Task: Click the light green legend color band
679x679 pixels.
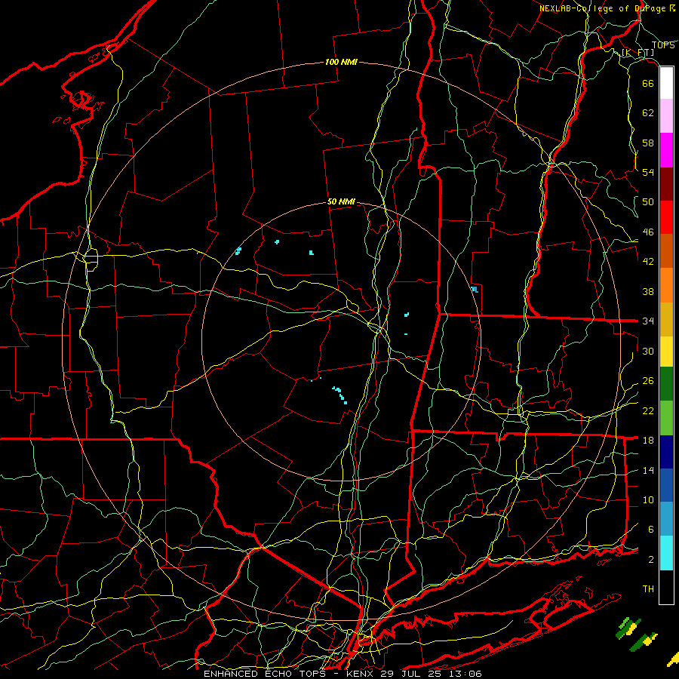Action: point(666,418)
